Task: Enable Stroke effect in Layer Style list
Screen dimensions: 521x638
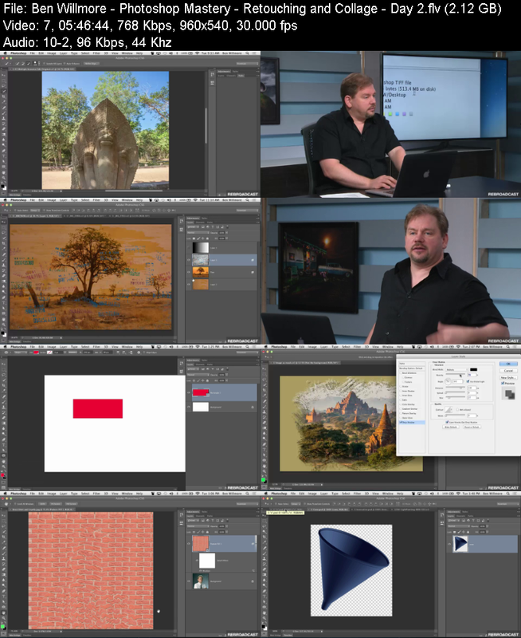Action: [x=401, y=387]
